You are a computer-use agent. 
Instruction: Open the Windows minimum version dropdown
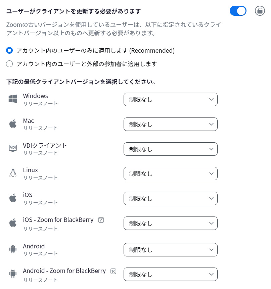click(170, 99)
